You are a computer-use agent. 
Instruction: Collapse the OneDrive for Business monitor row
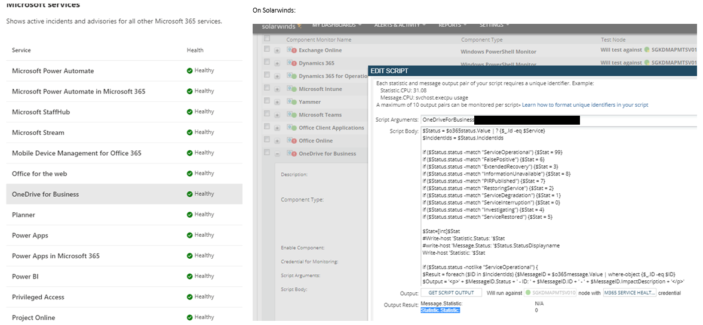pyautogui.click(x=277, y=154)
